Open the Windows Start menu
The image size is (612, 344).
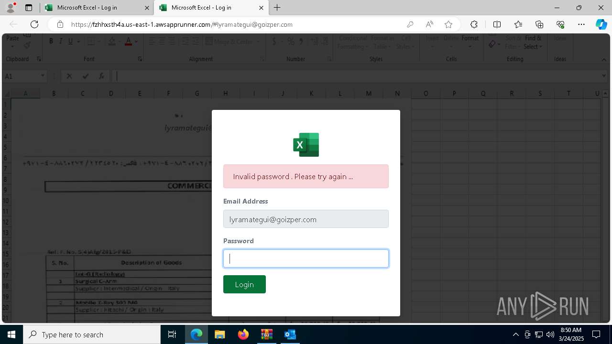[11, 334]
